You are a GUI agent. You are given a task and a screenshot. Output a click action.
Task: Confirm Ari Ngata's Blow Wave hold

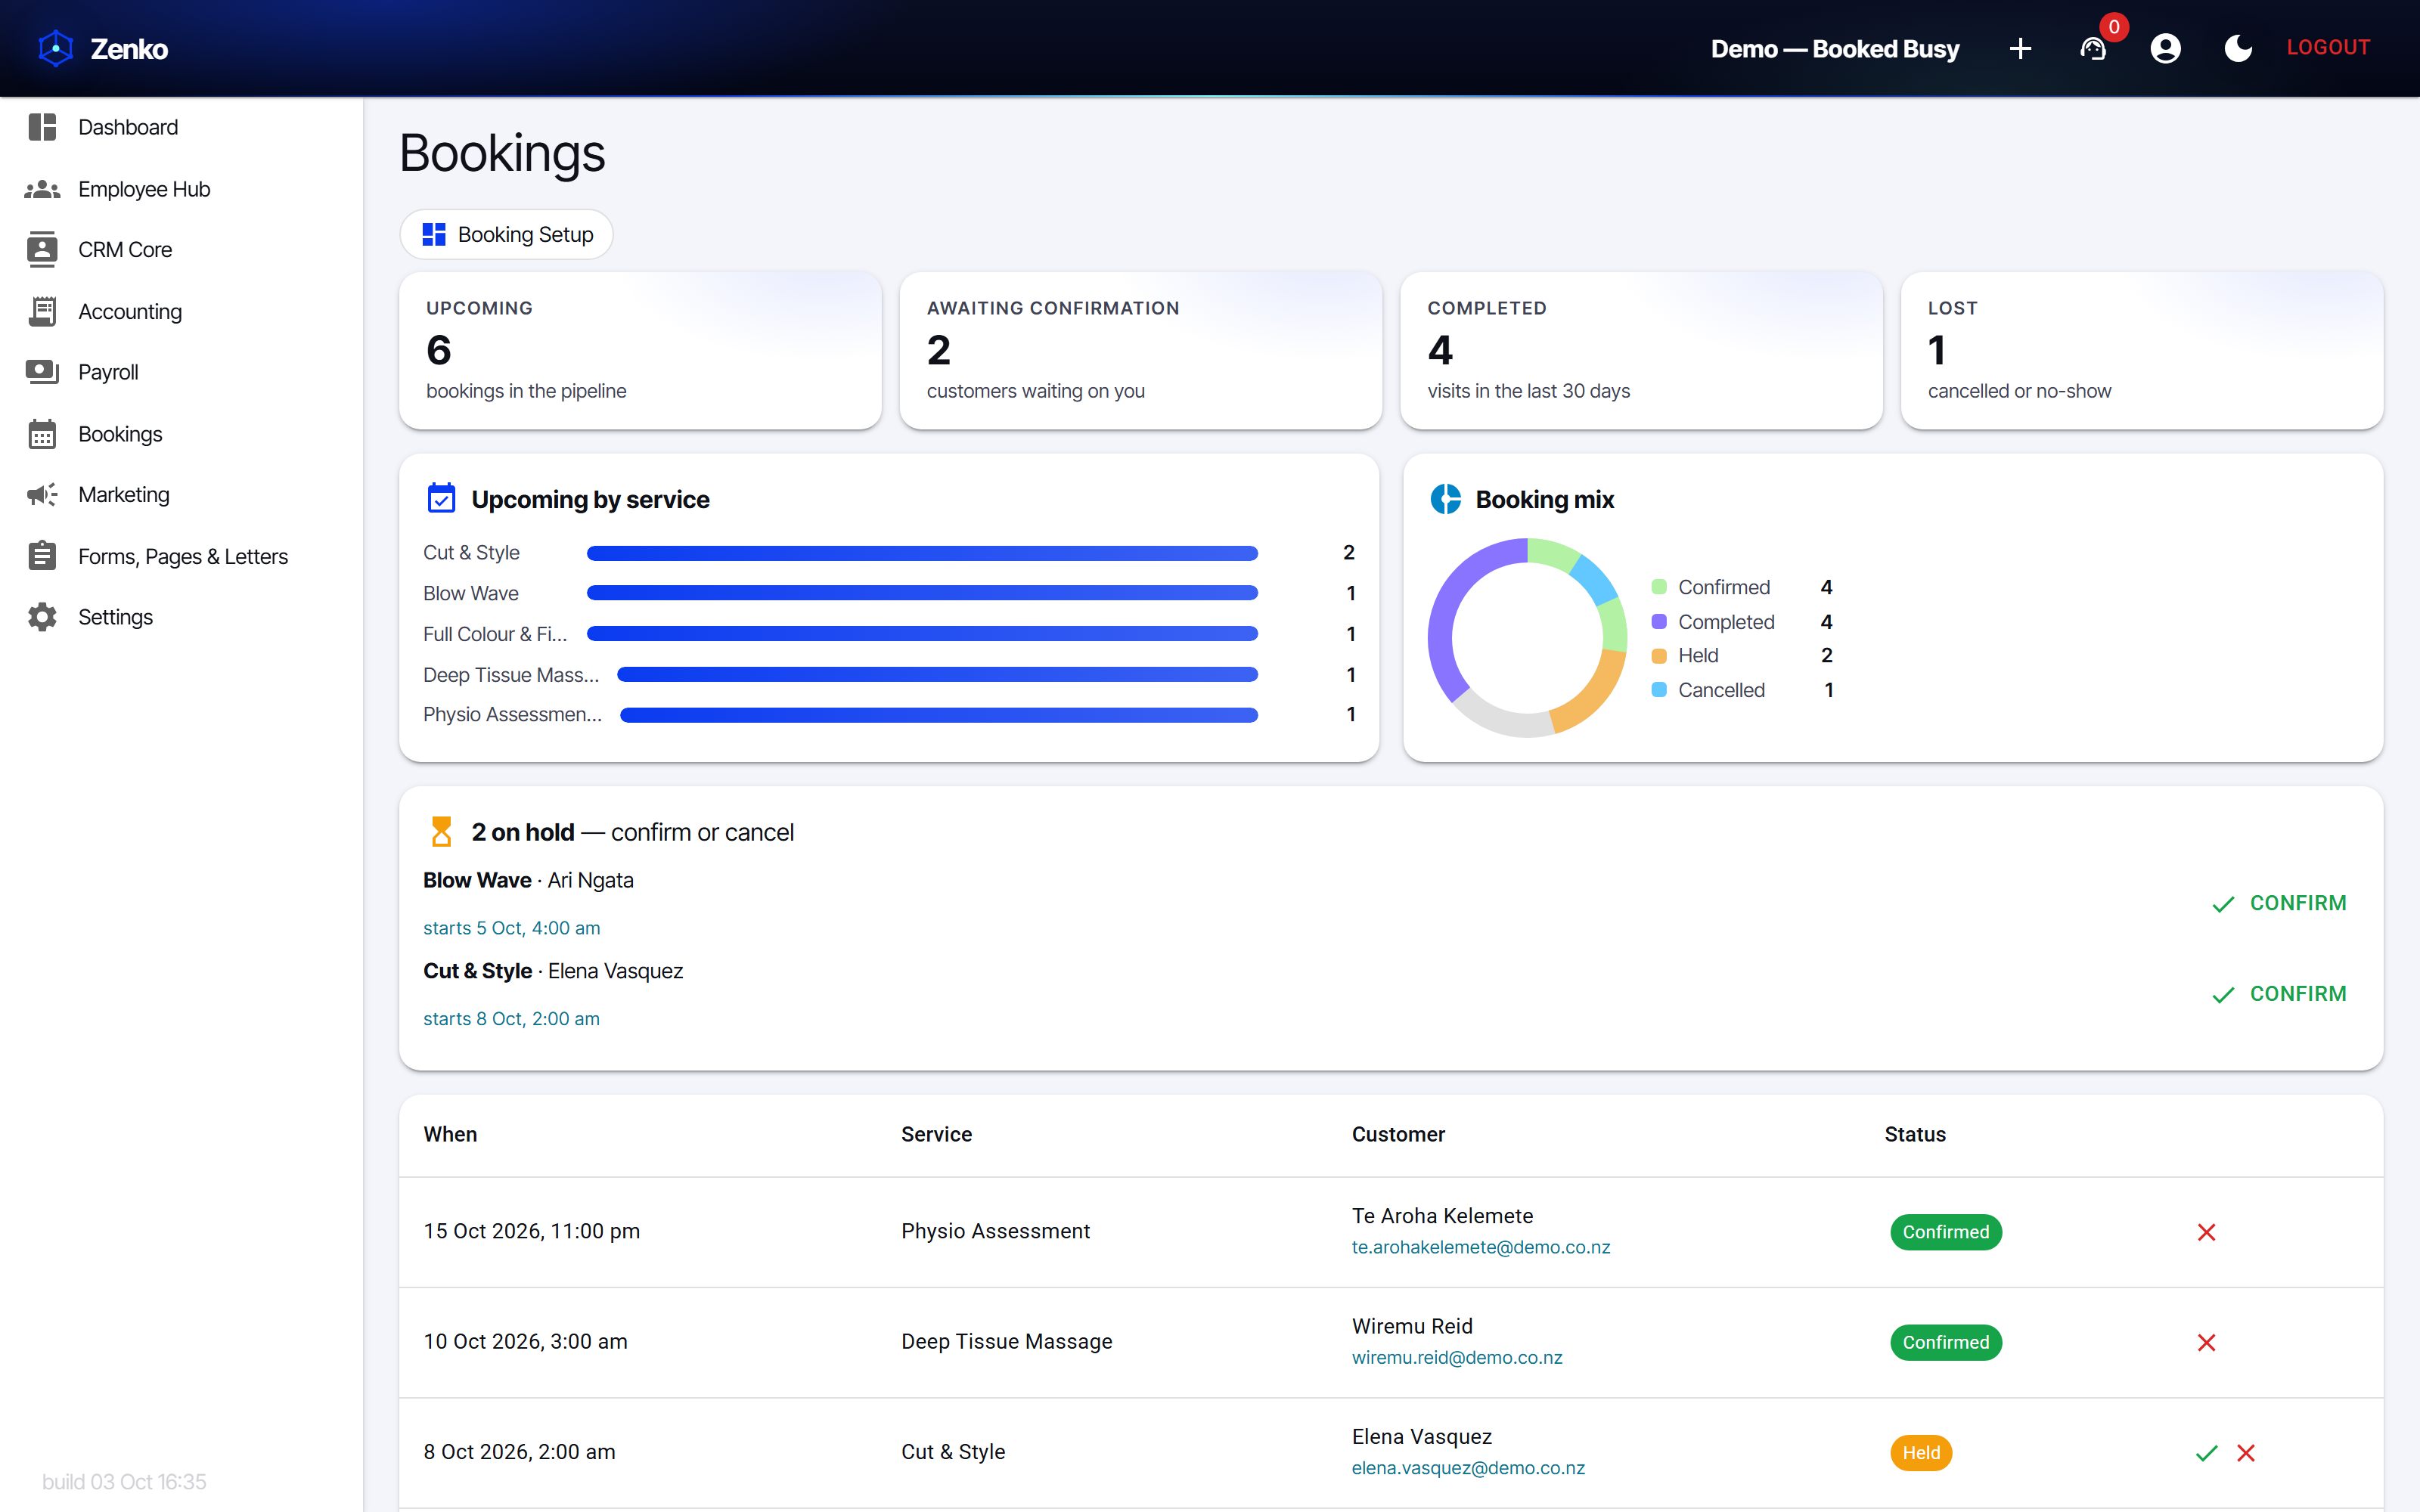point(2278,903)
